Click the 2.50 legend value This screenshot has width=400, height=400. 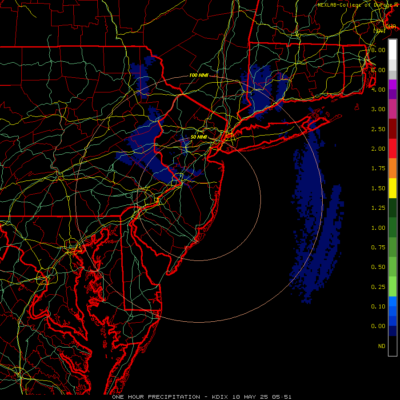[378, 129]
